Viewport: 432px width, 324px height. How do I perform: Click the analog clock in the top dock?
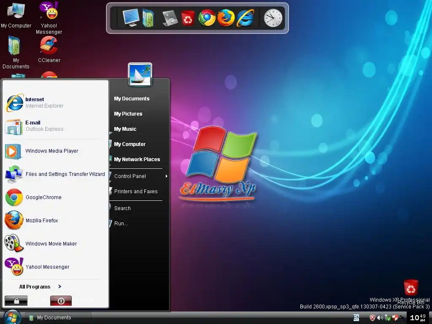(273, 18)
